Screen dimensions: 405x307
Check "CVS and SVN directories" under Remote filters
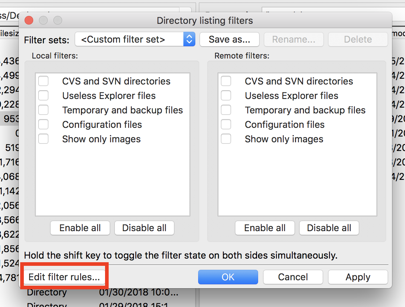pyautogui.click(x=226, y=81)
